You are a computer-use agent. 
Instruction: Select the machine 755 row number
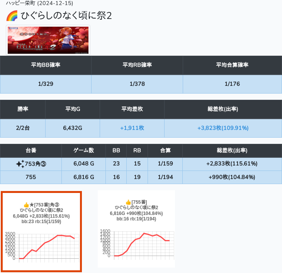point(31,177)
